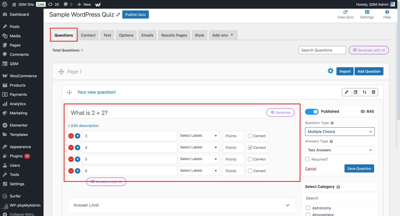Open the Question Type Multiple Choice dropdown
The width and height of the screenshot is (400, 216).
tap(340, 132)
